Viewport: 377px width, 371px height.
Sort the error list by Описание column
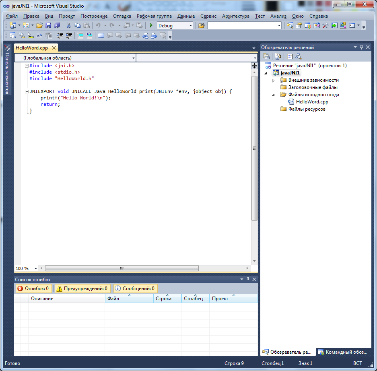(x=66, y=299)
